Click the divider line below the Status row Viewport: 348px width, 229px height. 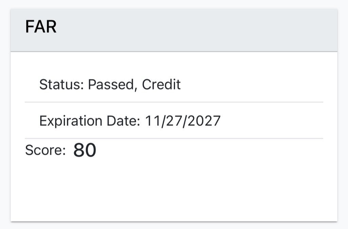[x=174, y=102]
